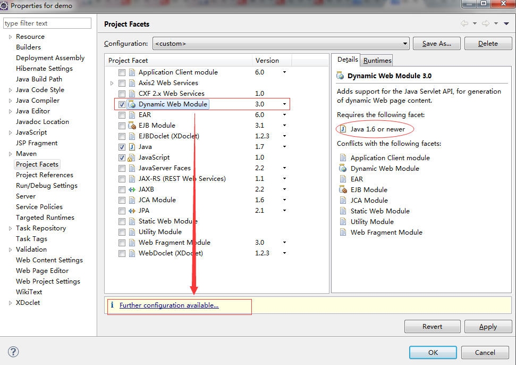Click the CXF 2.x Web Services facet icon

coord(132,94)
